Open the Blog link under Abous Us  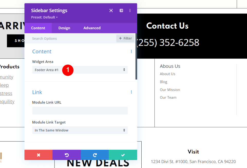coord(163,82)
